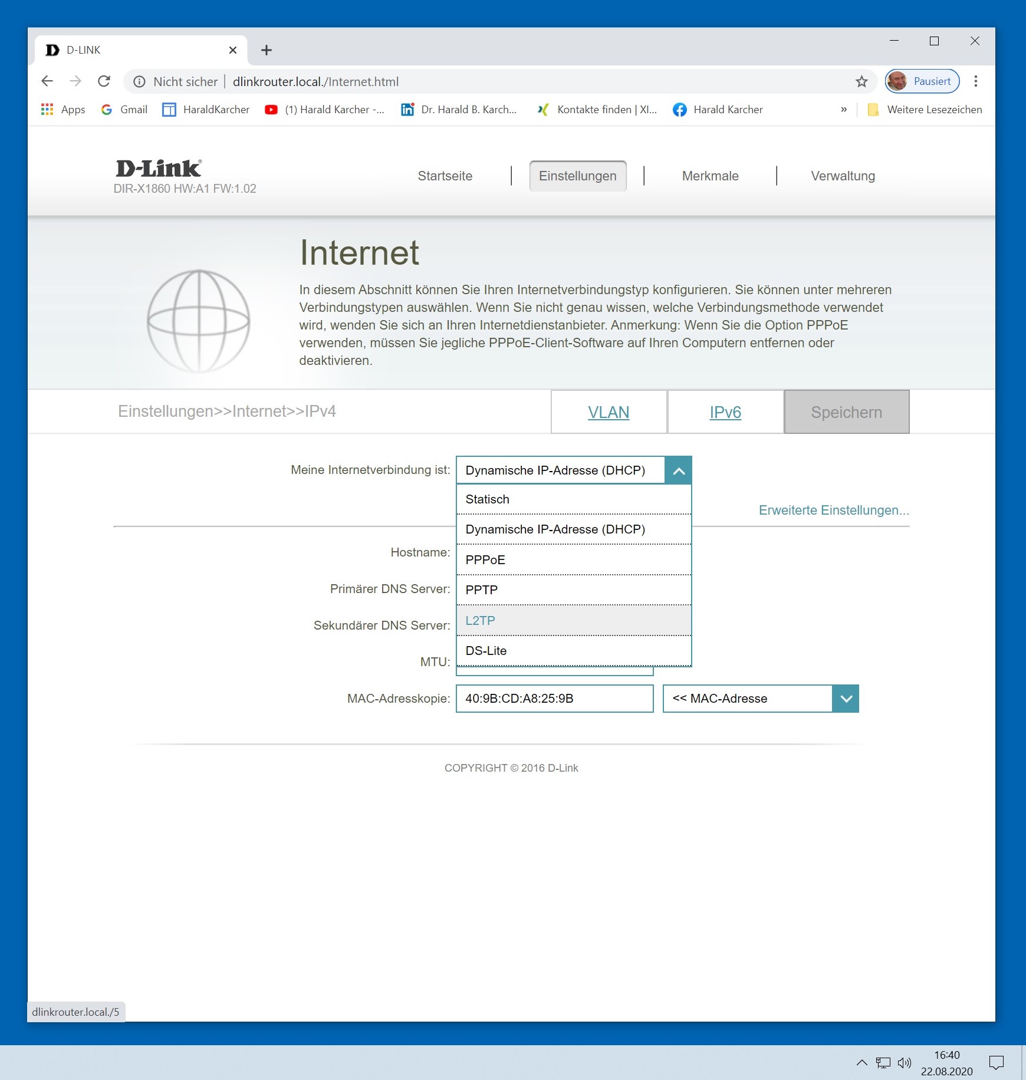Screen dimensions: 1026x1080
Task: Open the HaraldKarcher bookmark
Action: coord(206,110)
